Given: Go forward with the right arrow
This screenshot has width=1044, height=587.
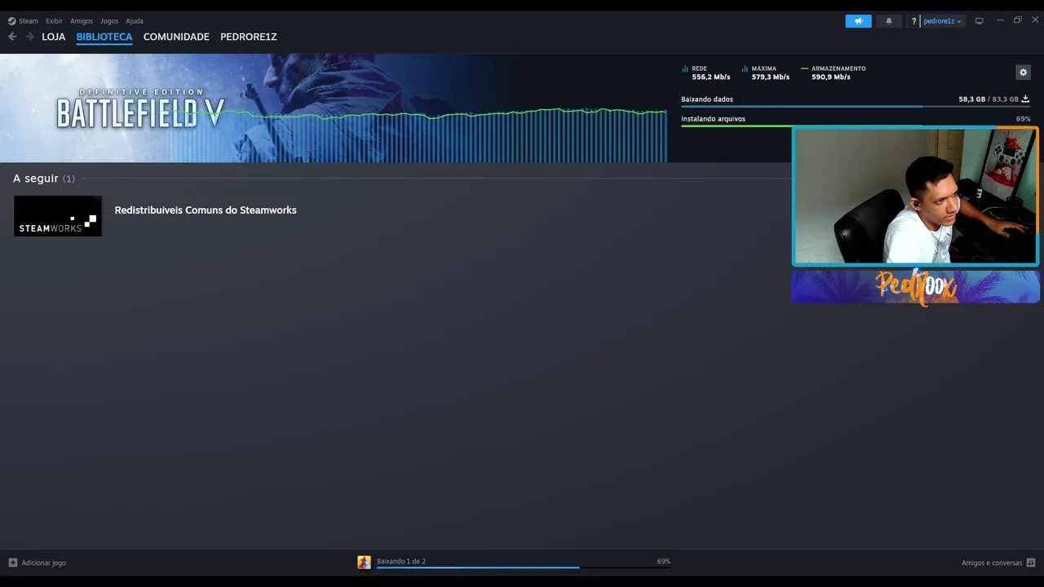Looking at the screenshot, I should click(30, 37).
